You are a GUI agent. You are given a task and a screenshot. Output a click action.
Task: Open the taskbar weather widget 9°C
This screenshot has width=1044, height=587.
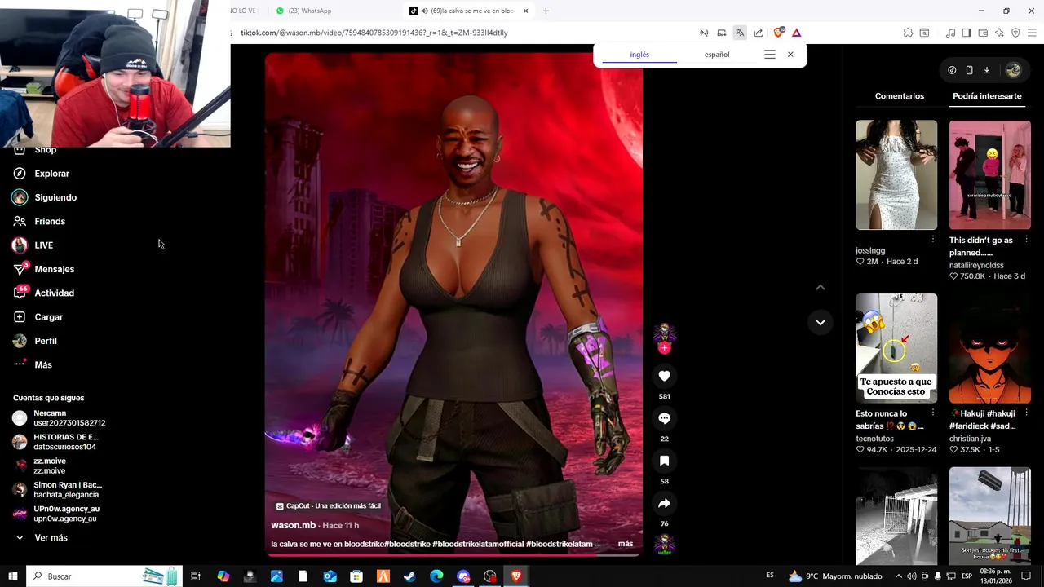[835, 576]
